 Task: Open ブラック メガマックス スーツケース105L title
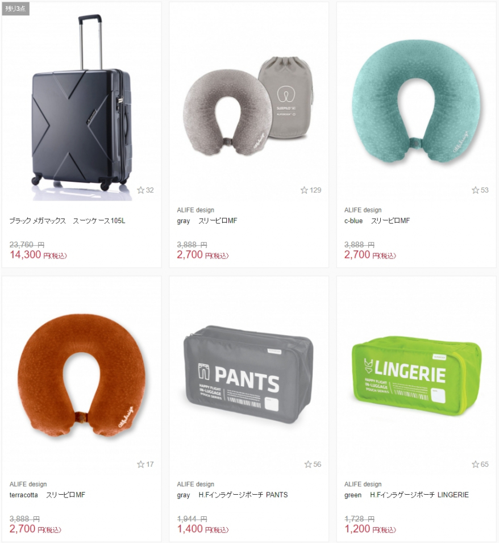point(67,220)
